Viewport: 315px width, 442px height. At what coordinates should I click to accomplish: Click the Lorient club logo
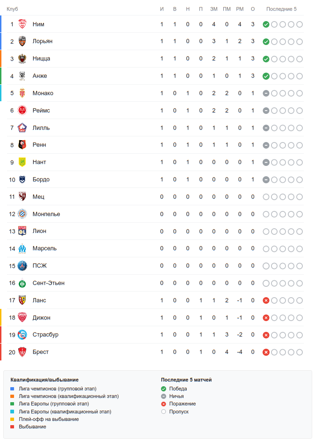coord(22,42)
